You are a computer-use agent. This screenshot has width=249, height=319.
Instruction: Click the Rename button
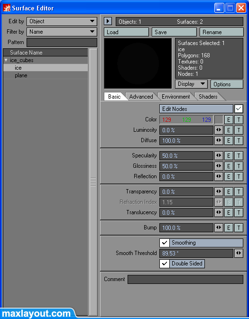pos(221,32)
